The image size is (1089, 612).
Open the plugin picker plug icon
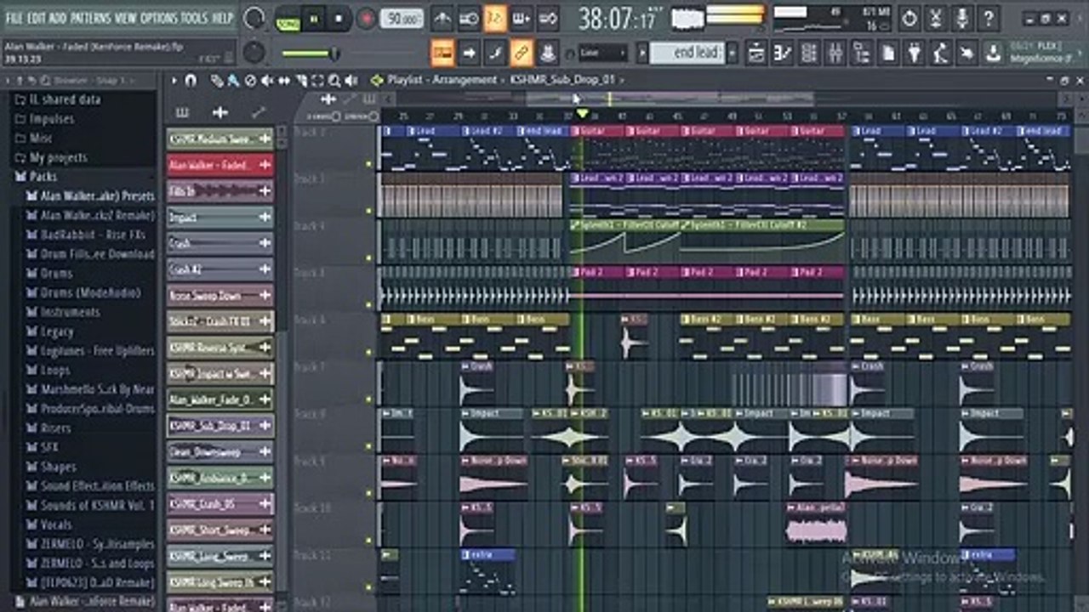pos(915,53)
